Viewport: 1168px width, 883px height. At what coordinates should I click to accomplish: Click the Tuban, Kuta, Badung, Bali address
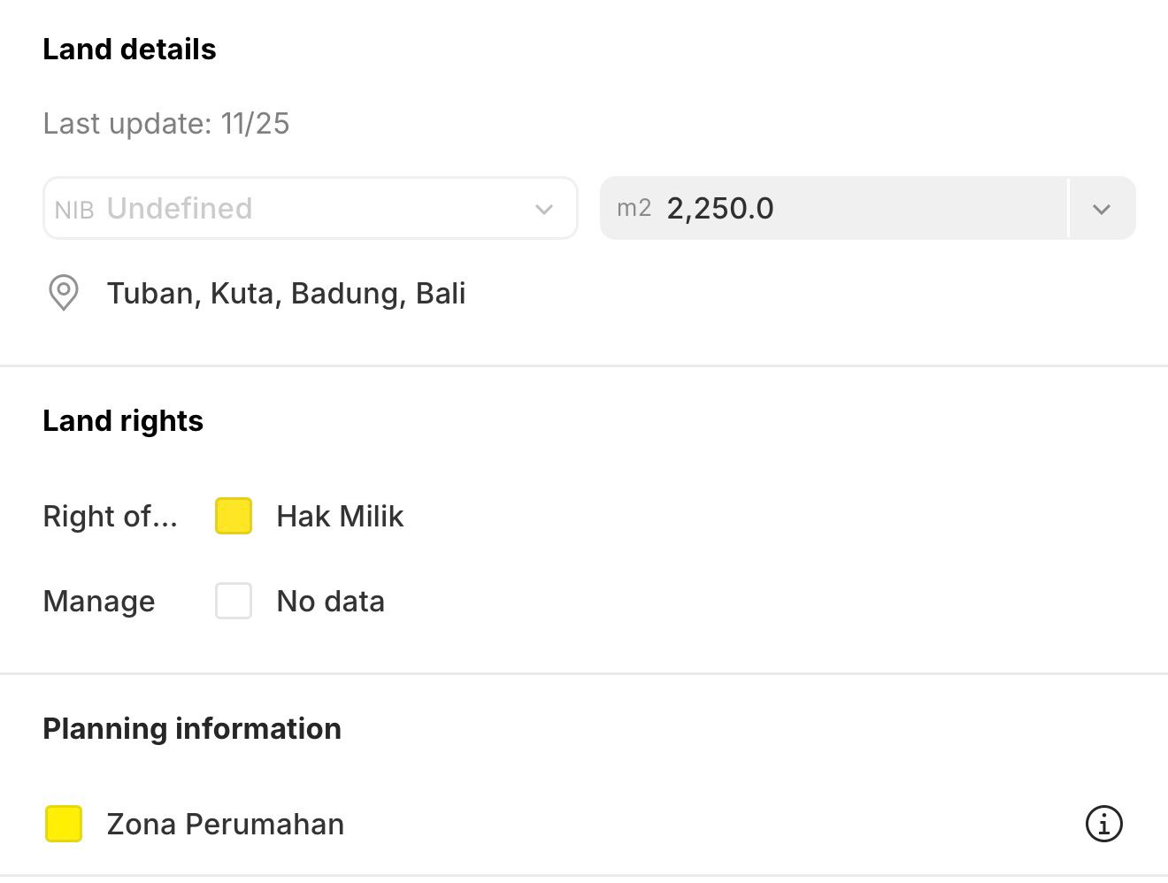pos(286,293)
